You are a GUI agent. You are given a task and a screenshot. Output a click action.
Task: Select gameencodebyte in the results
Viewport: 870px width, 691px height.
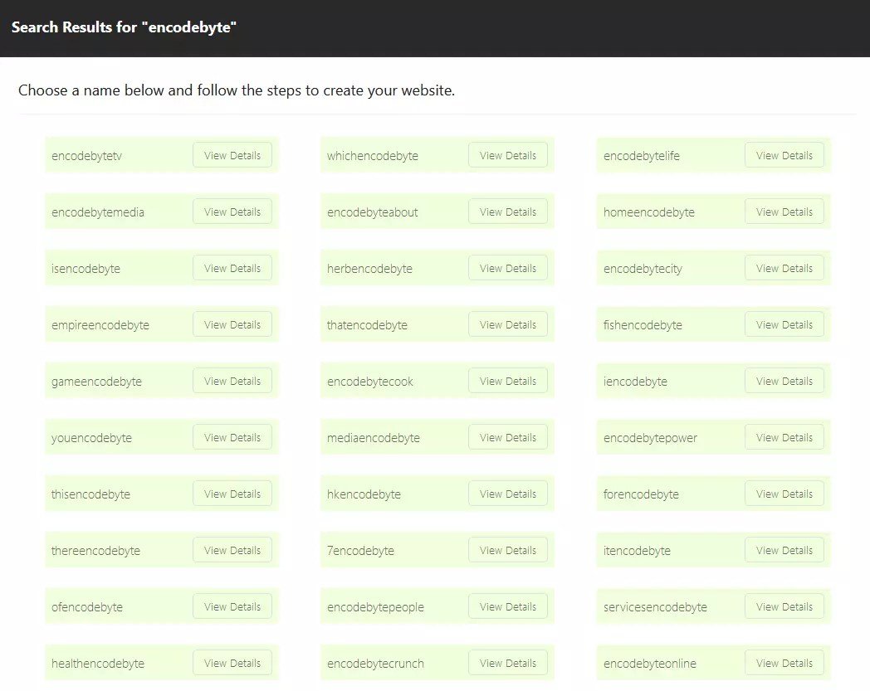click(x=96, y=382)
